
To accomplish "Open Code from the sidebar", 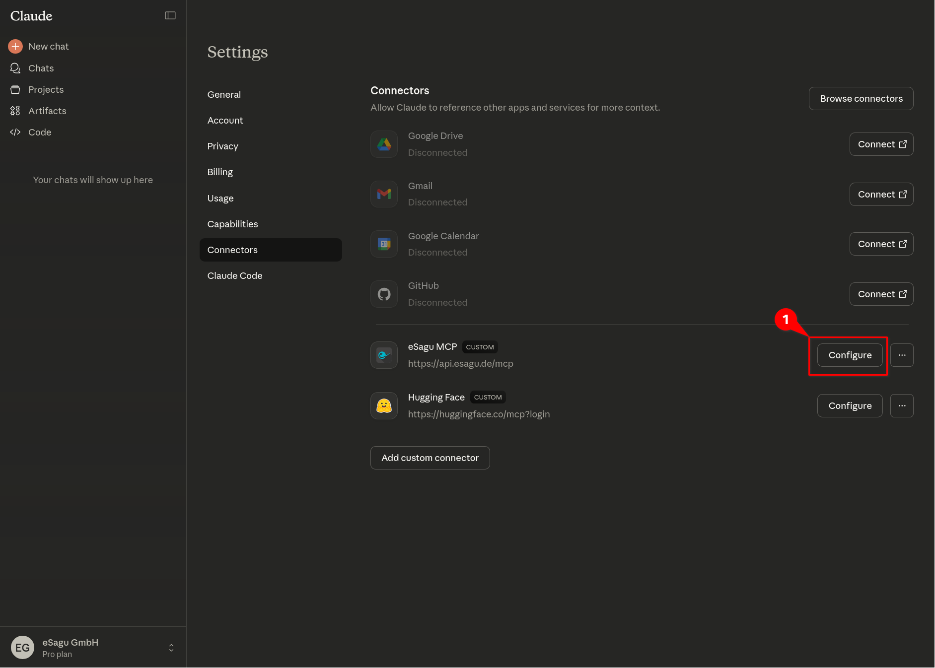I will tap(40, 132).
